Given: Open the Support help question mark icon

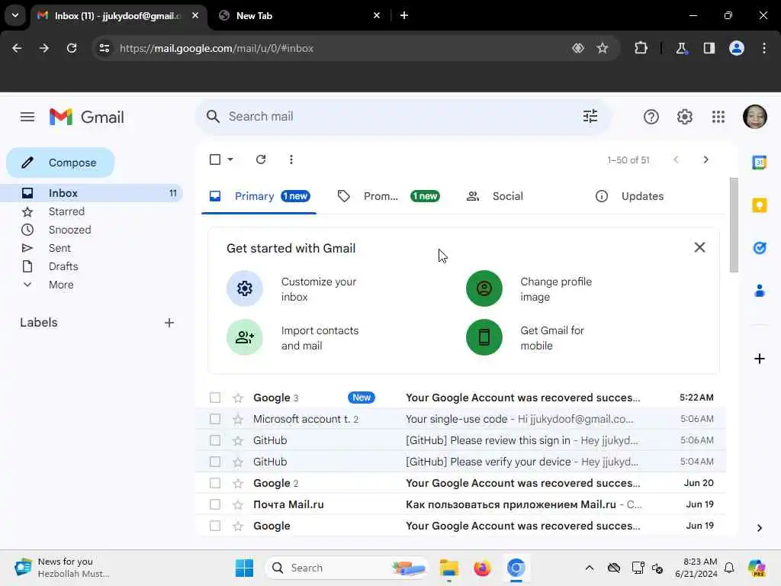Looking at the screenshot, I should 651,117.
